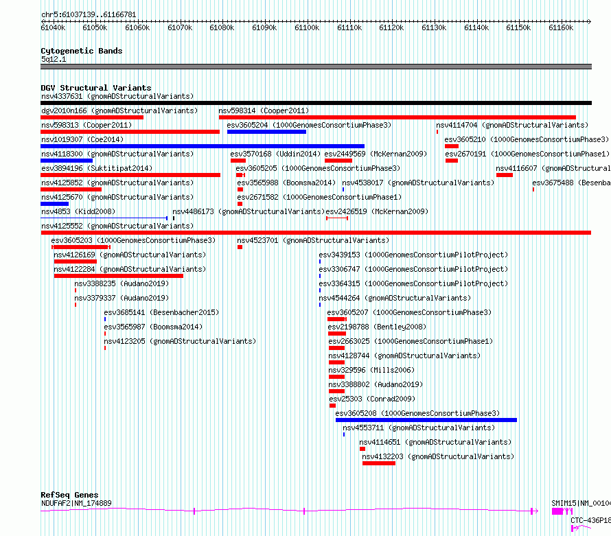611x536 pixels.
Task: Click nsv4523701 variant label
Action: [x=313, y=240]
